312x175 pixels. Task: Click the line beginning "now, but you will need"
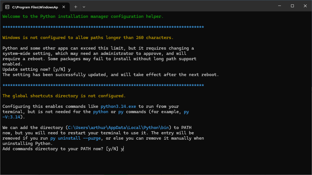(x=98, y=133)
